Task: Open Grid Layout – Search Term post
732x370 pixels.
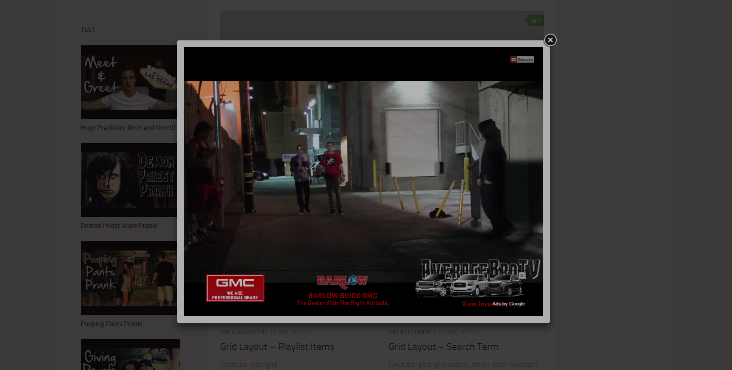Action: (444, 347)
